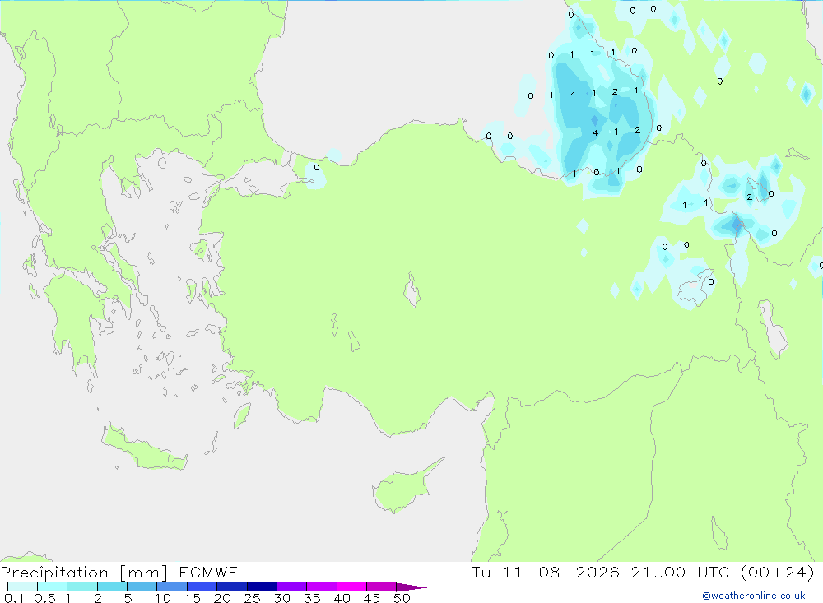Click the legend label '35'
Screen dimensions: 823x603
pos(312,598)
